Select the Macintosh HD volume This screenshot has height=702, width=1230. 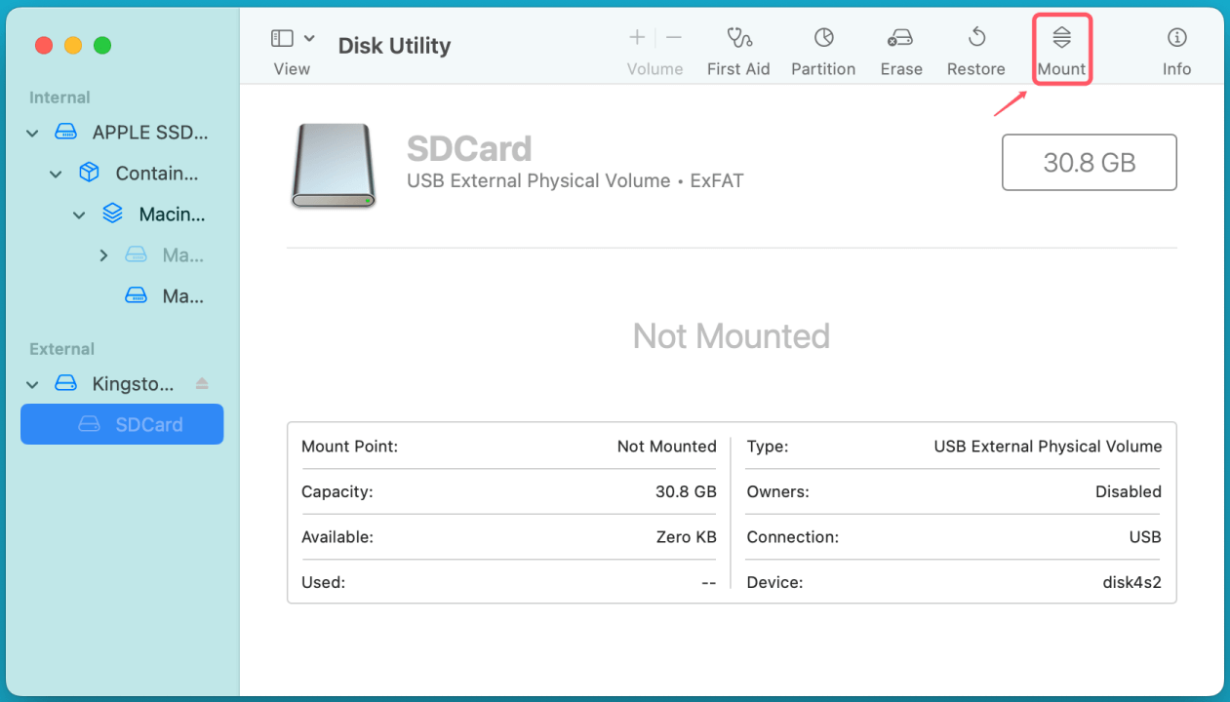(x=174, y=214)
